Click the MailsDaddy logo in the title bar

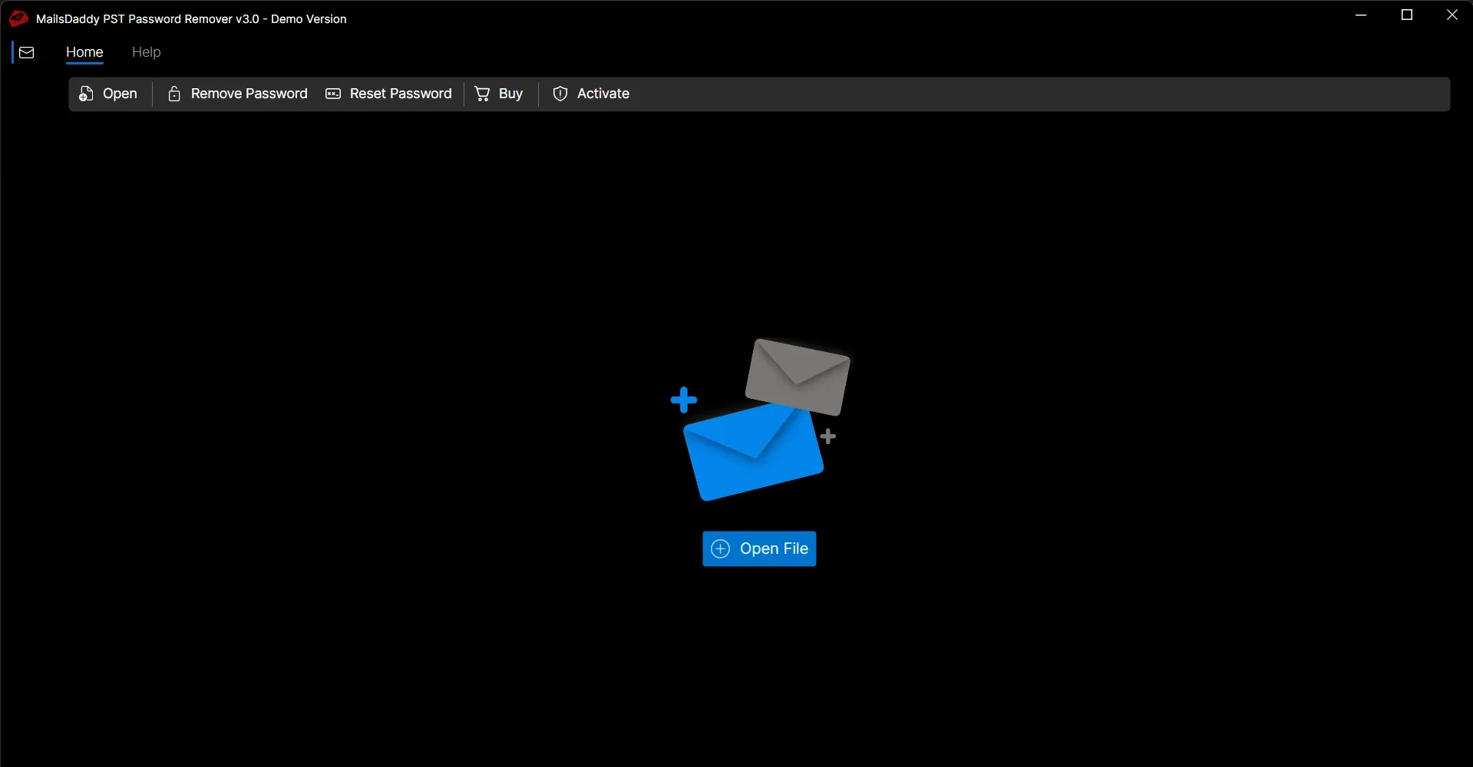tap(18, 18)
